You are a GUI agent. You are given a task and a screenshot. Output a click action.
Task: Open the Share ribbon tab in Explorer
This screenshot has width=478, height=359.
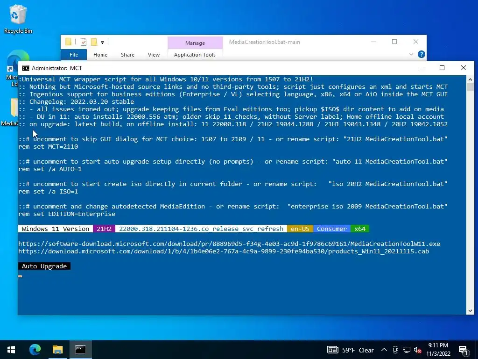pyautogui.click(x=127, y=55)
